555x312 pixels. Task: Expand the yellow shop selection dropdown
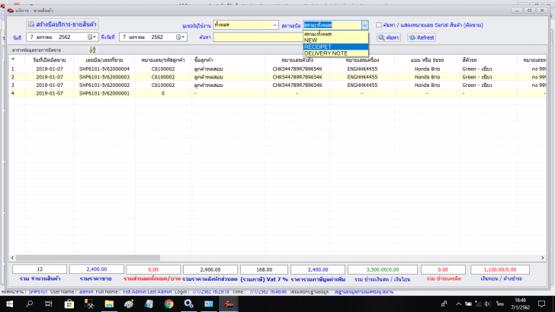(x=274, y=24)
